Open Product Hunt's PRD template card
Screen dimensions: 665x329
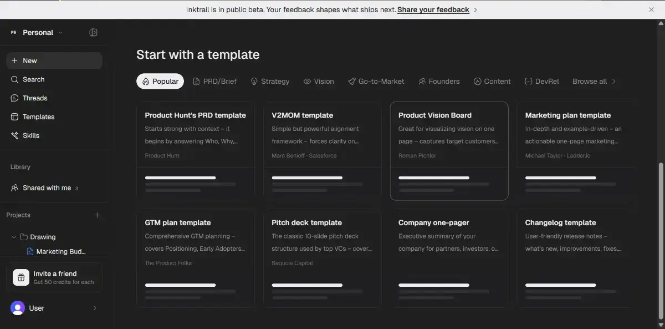tap(196, 151)
